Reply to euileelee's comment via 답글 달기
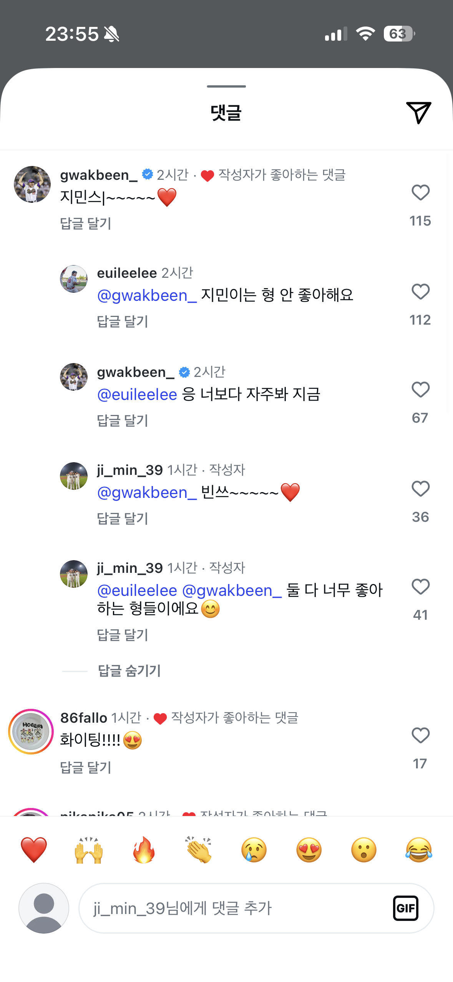This screenshot has width=453, height=982. (123, 321)
